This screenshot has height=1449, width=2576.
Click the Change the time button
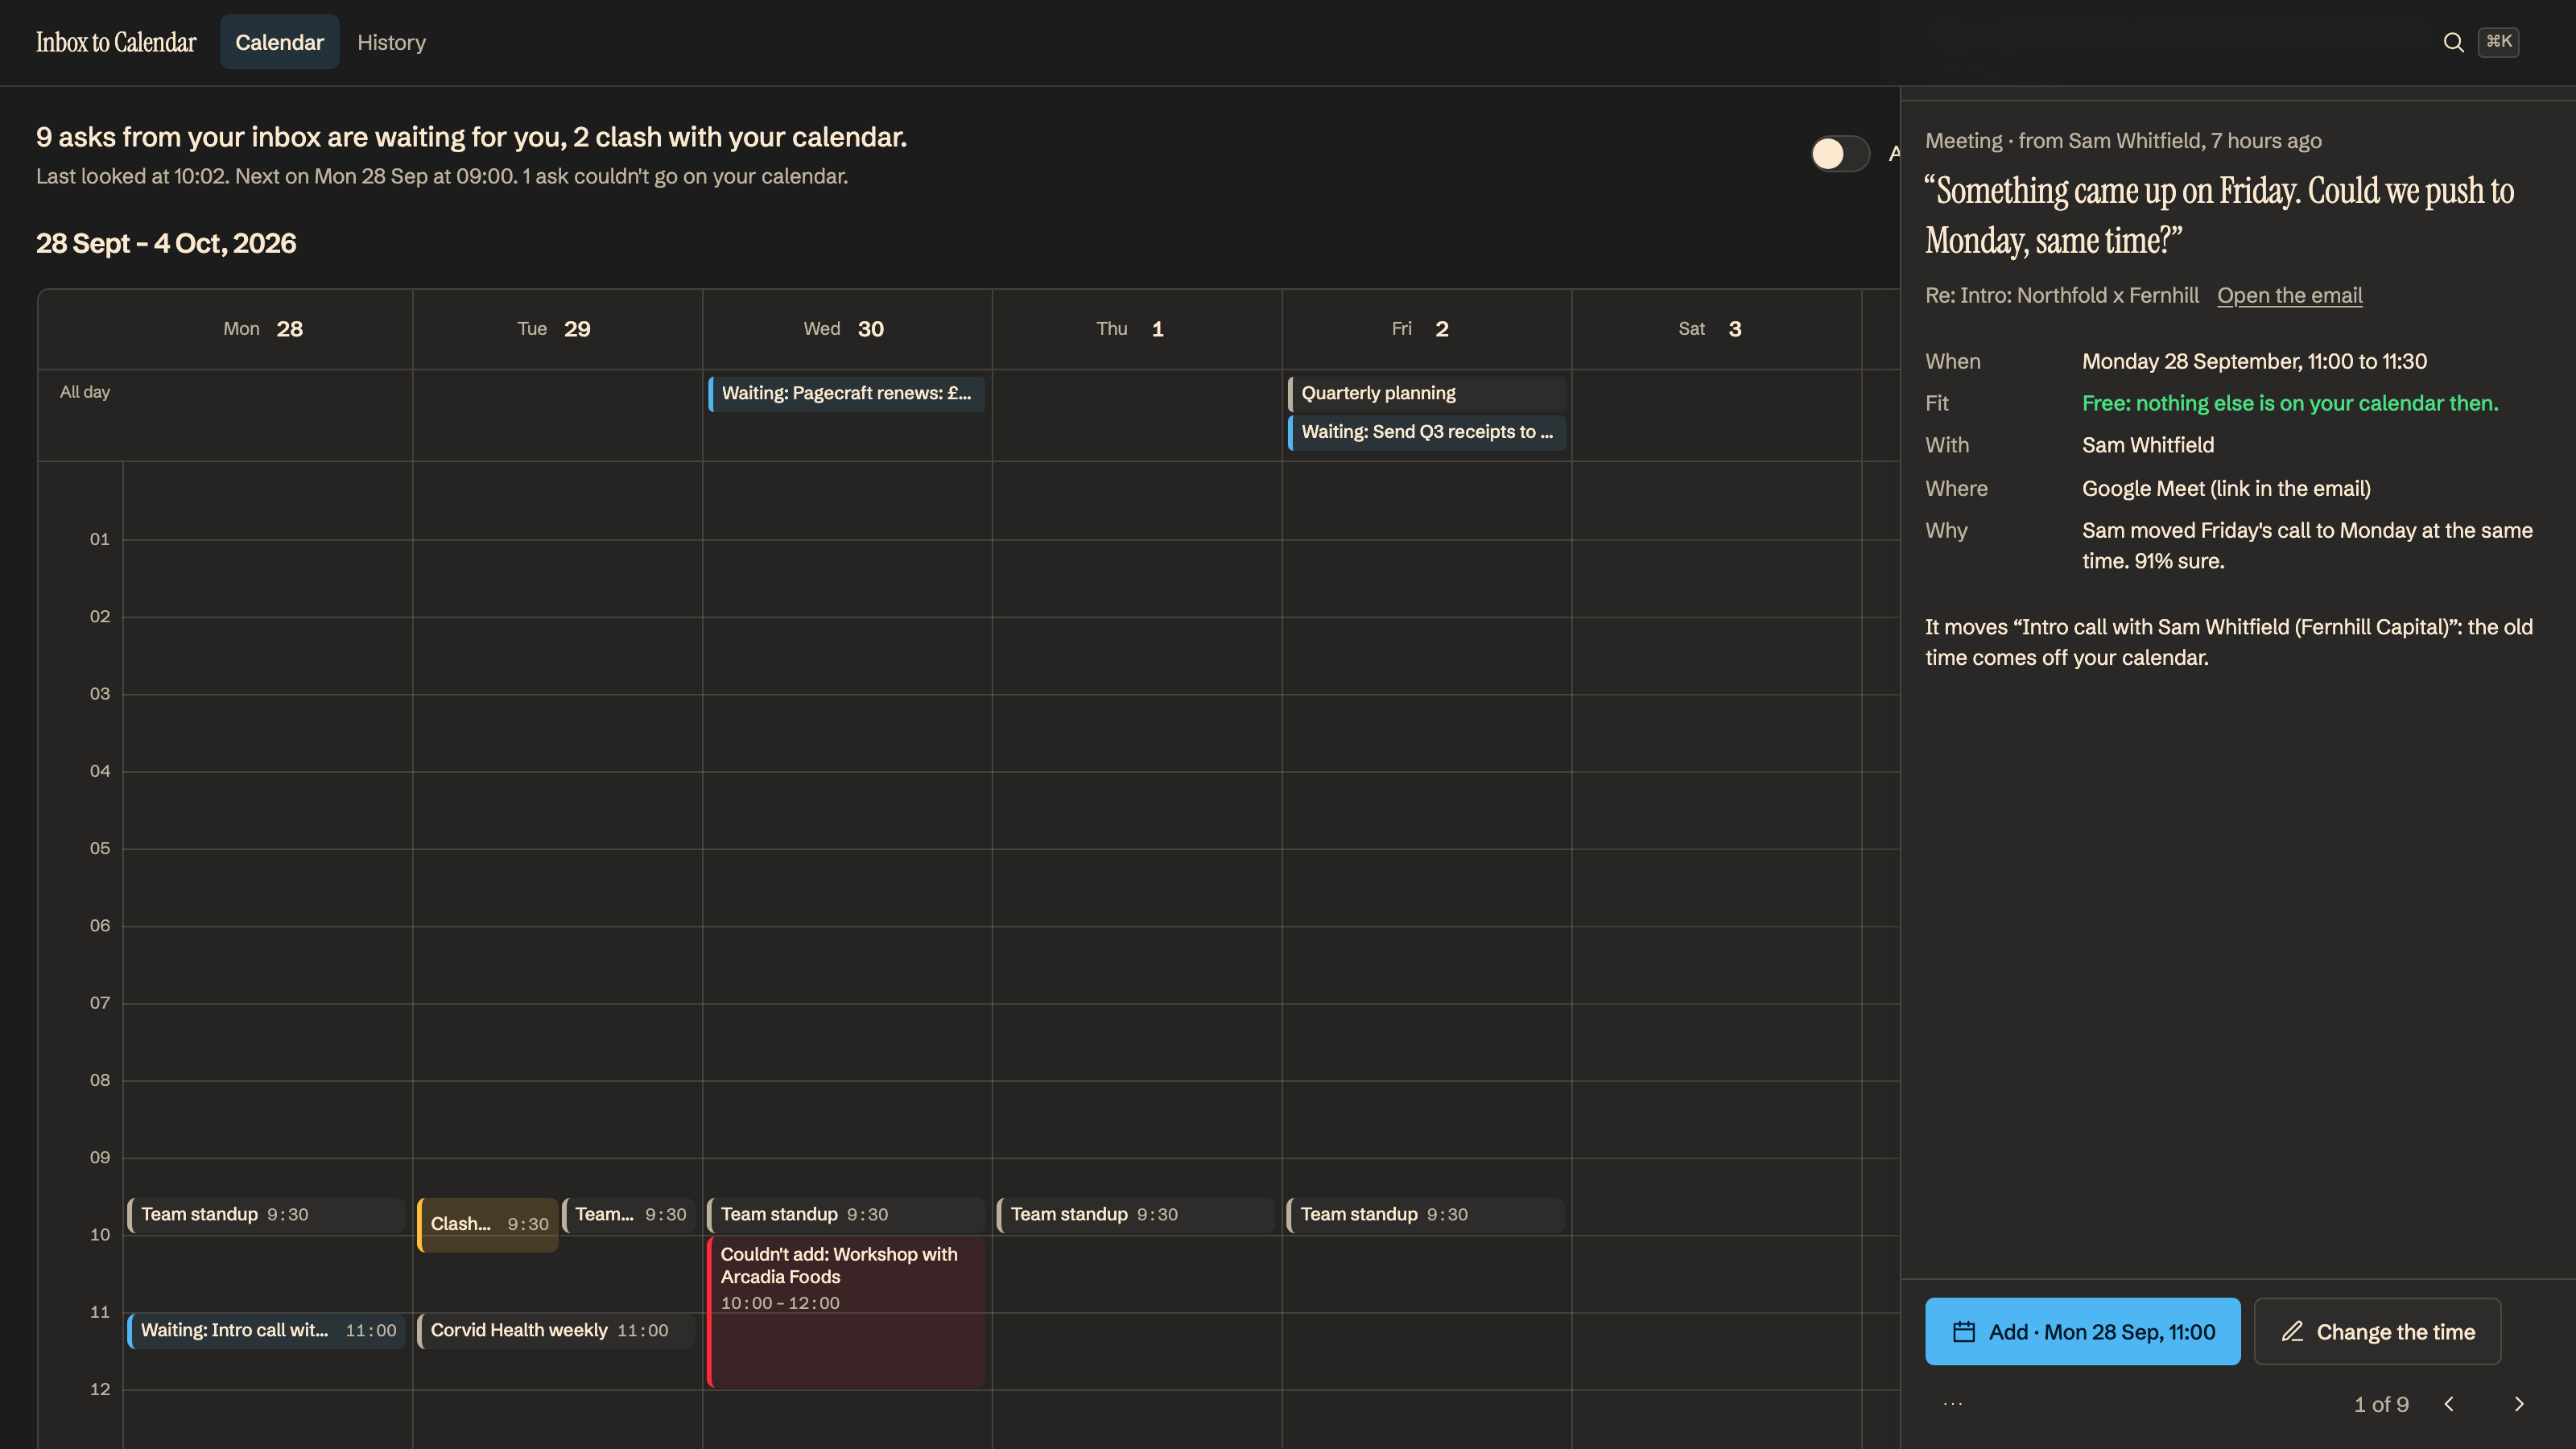pyautogui.click(x=2377, y=1331)
